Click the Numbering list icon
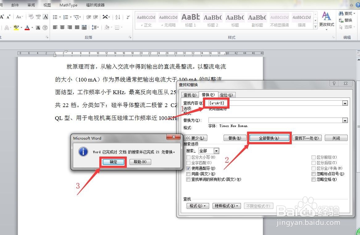 point(66,17)
